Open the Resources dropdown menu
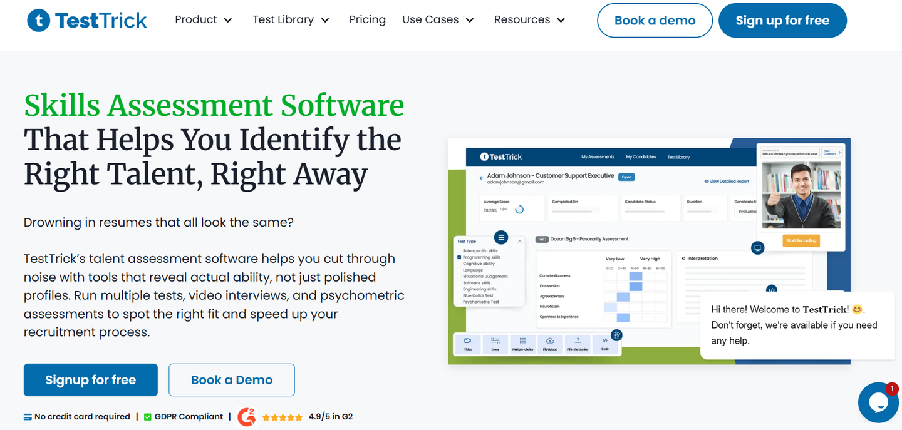The image size is (902, 430). tap(530, 20)
